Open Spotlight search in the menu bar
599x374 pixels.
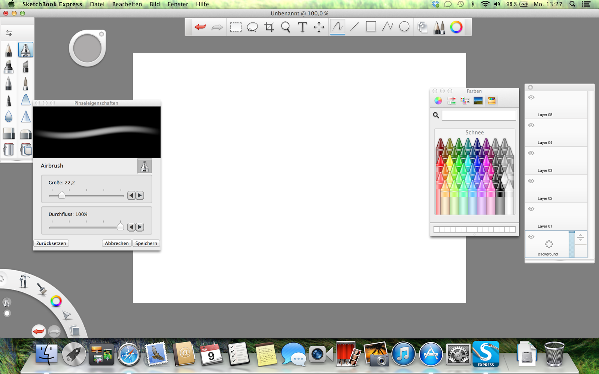coord(572,4)
